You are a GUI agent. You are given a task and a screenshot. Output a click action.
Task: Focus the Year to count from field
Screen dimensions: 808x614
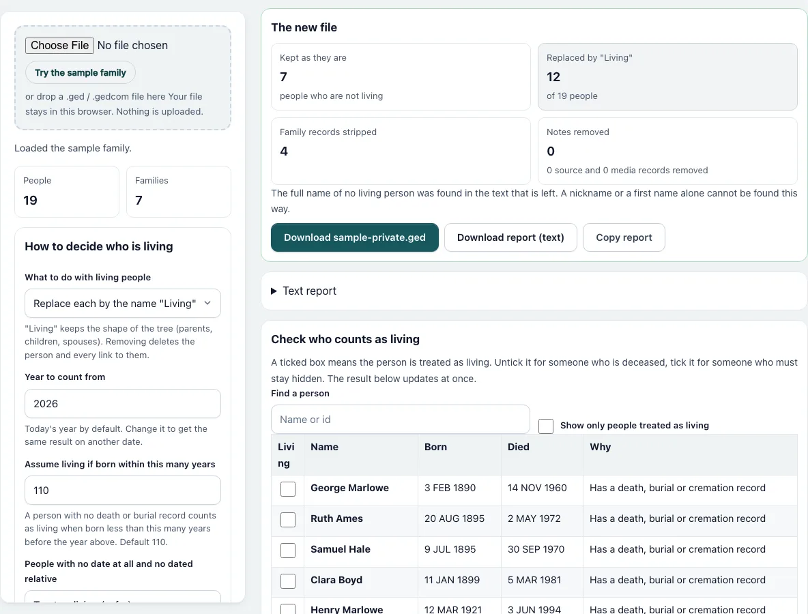coord(123,403)
